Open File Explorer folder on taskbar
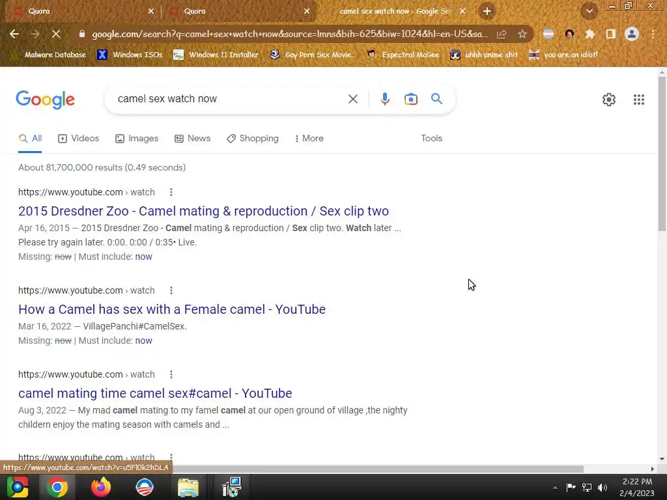 pos(188,487)
